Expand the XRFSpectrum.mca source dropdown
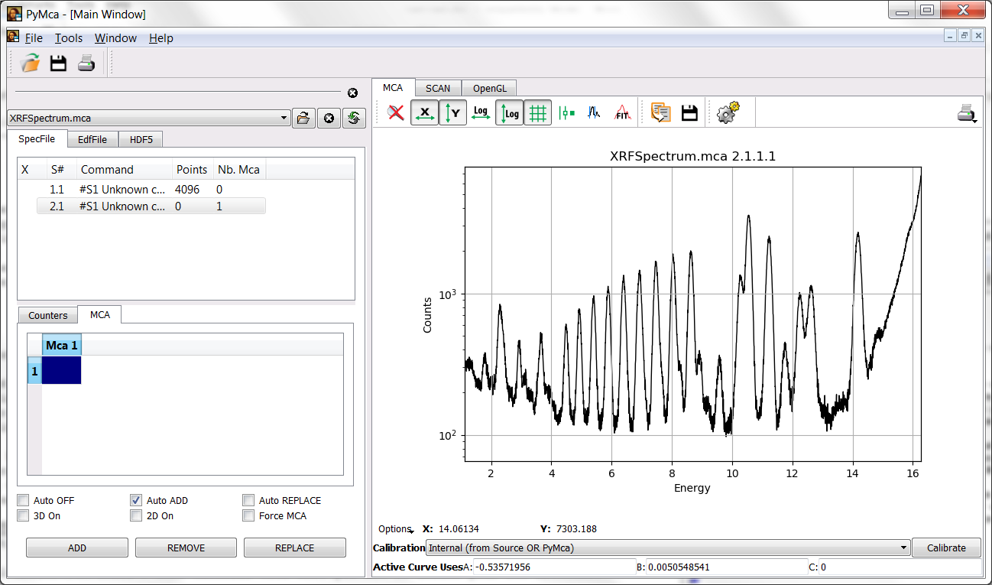Viewport: 992px width, 585px height. pyautogui.click(x=284, y=118)
